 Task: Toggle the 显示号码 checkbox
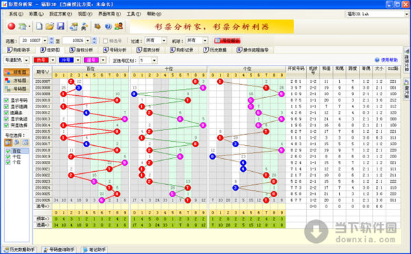[7, 100]
